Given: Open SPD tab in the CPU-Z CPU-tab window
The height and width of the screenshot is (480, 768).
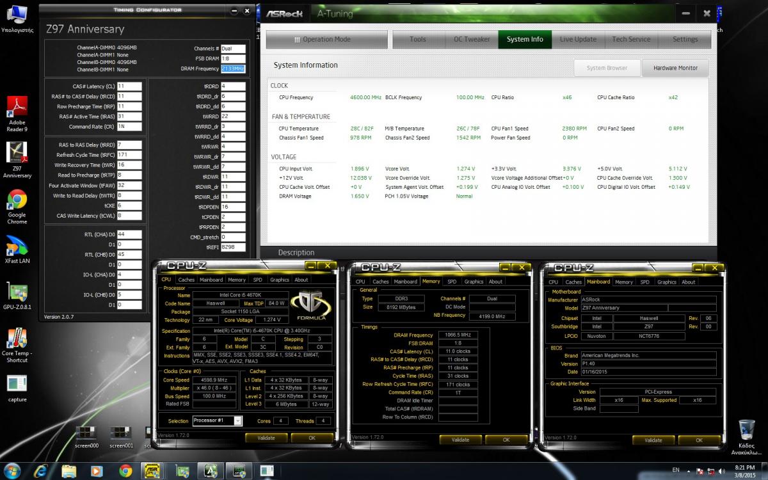Looking at the screenshot, I should tap(257, 280).
